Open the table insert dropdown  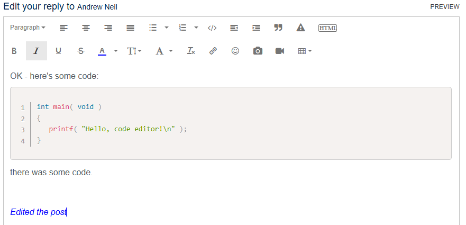click(305, 51)
